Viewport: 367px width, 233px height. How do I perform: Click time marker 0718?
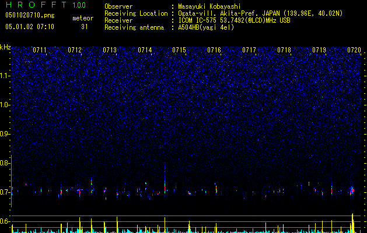pyautogui.click(x=284, y=50)
